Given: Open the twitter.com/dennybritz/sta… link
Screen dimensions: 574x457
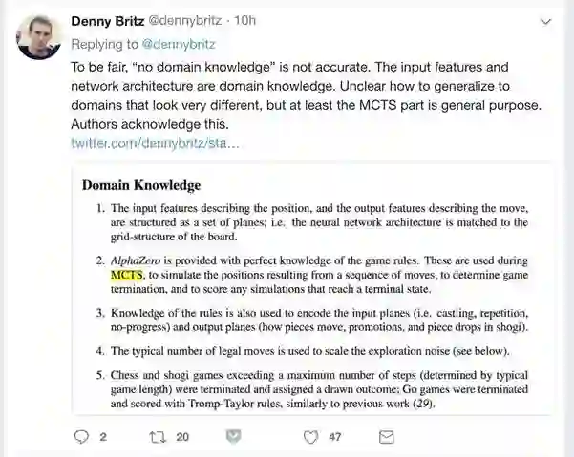Looking at the screenshot, I should [x=155, y=143].
